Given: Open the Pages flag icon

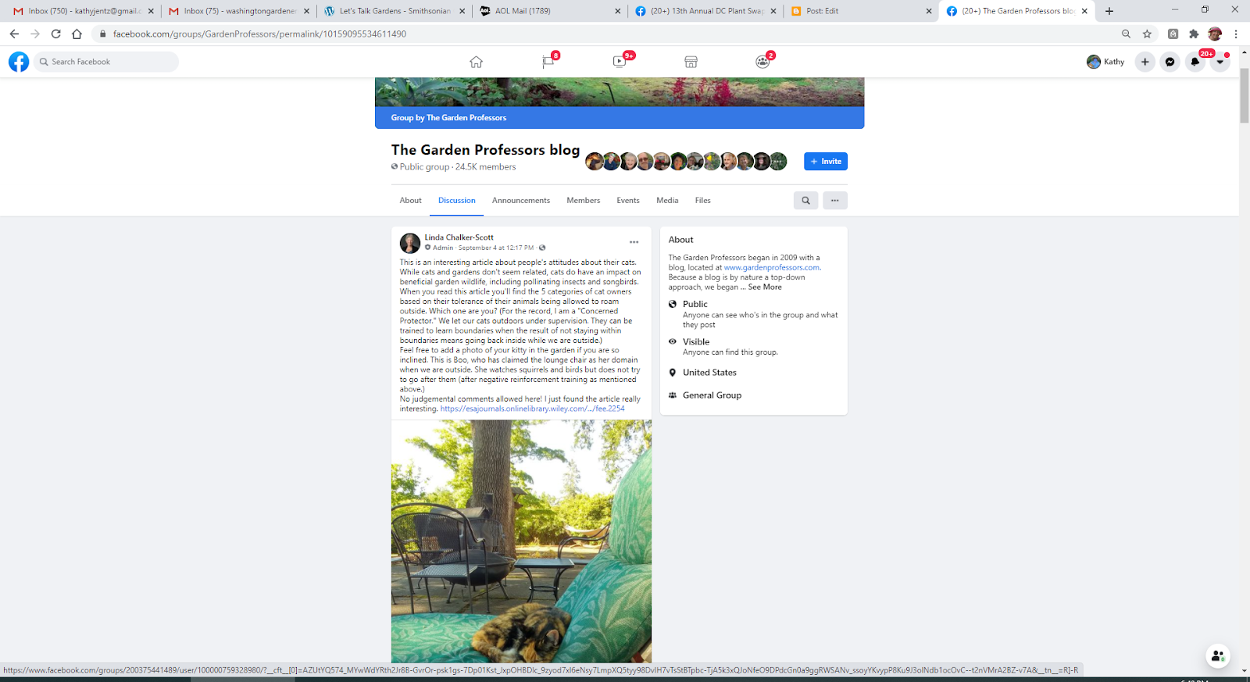Looking at the screenshot, I should (548, 62).
